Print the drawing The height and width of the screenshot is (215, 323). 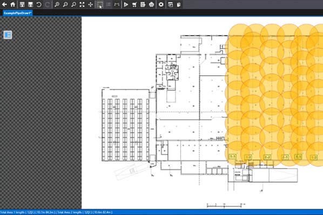point(151,4)
